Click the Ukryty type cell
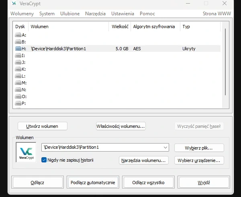 tap(189, 49)
